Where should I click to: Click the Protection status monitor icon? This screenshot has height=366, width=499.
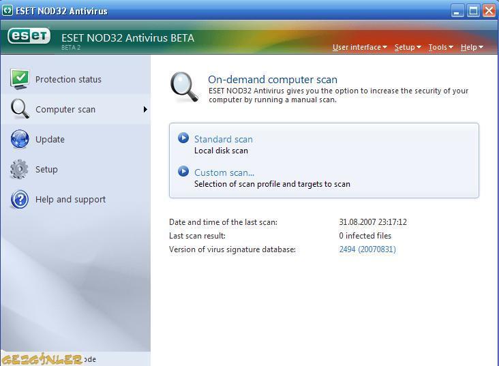20,79
